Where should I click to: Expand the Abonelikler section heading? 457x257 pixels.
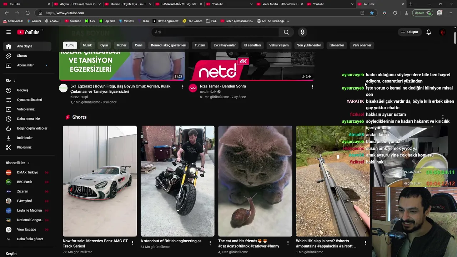coord(18,163)
